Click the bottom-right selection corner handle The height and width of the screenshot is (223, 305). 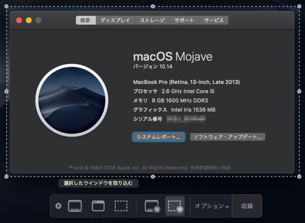click(299, 177)
